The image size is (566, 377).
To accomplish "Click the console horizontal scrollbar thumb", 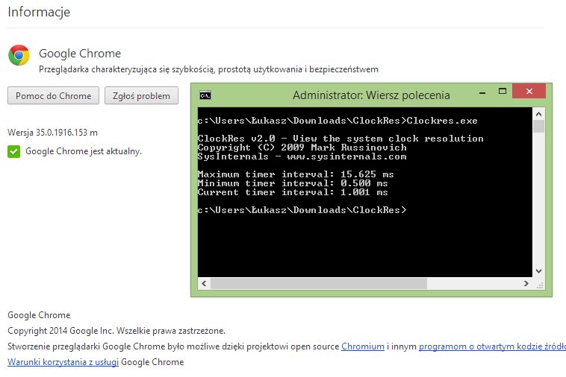I will pos(314,283).
